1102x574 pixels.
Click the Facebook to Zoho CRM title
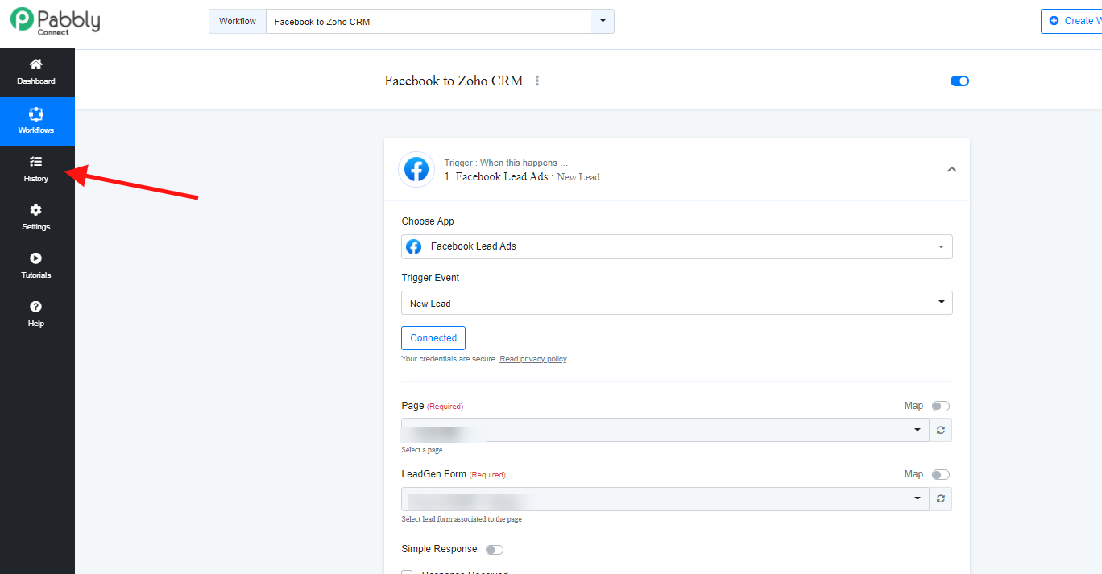click(x=454, y=81)
